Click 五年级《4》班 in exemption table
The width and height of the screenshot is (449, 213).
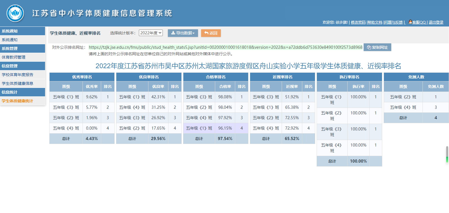pyautogui.click(x=403, y=107)
